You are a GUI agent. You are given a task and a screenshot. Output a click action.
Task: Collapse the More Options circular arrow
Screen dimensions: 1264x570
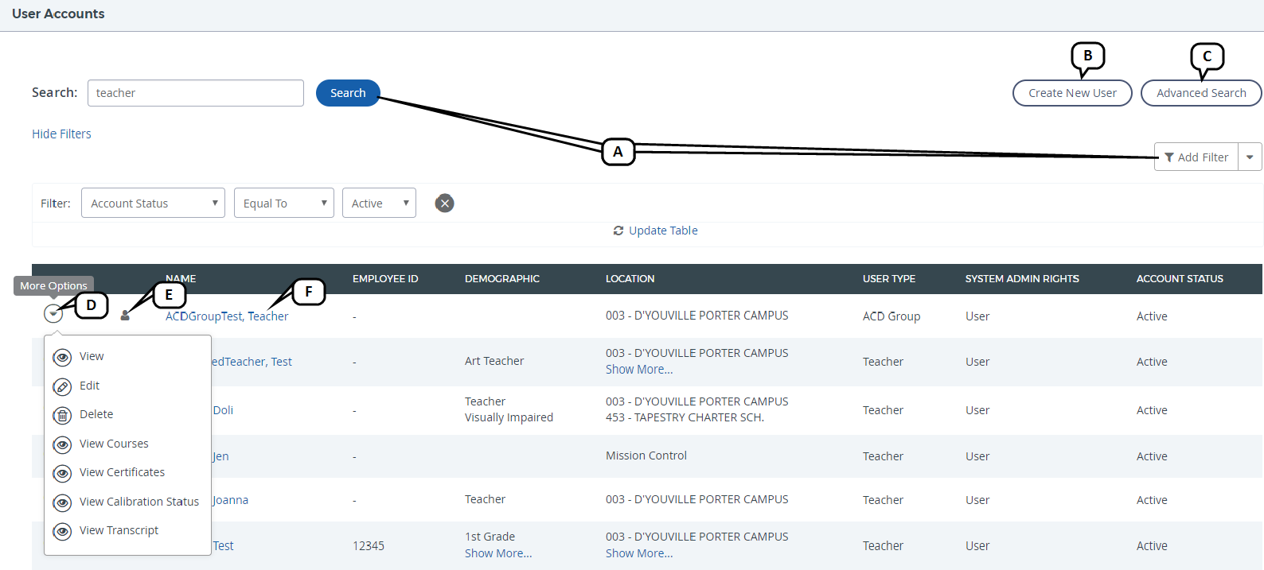53,313
